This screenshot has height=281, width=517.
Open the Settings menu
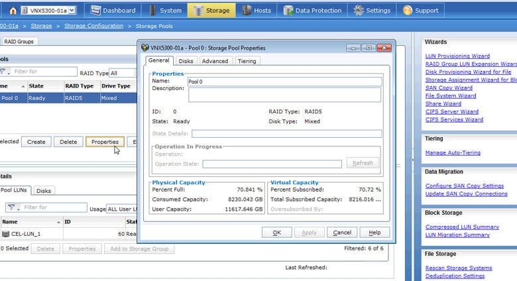[x=372, y=11]
